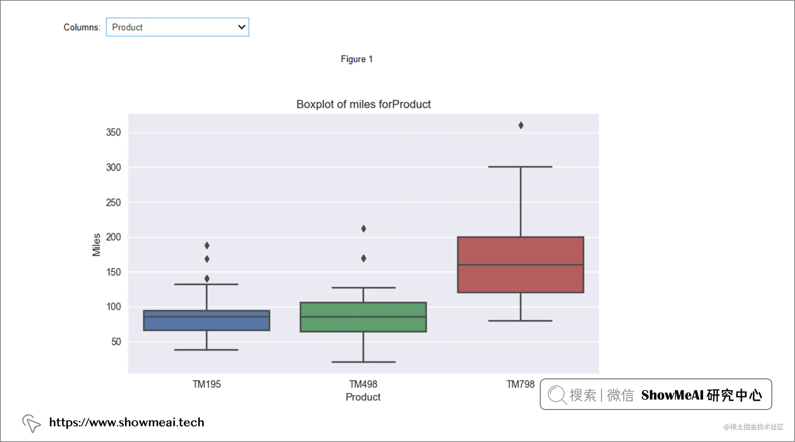
Task: Click the Miles y-axis label
Action: tap(96, 245)
